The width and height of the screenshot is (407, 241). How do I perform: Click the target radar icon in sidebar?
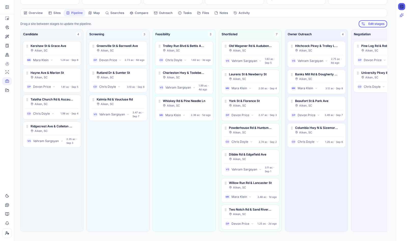coord(7,64)
